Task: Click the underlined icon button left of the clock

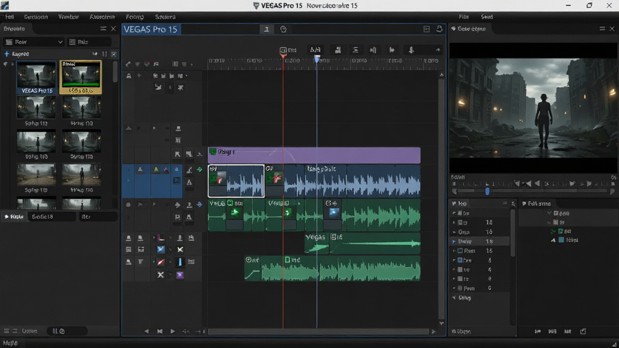Action: pyautogui.click(x=267, y=29)
